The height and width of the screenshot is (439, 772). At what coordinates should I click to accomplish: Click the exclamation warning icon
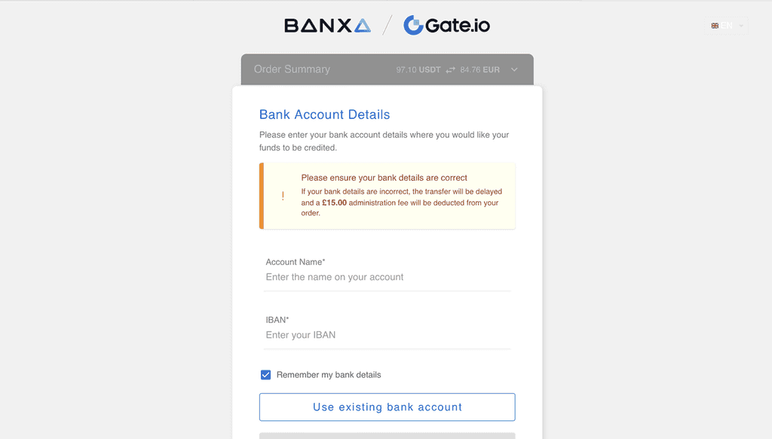pos(283,196)
